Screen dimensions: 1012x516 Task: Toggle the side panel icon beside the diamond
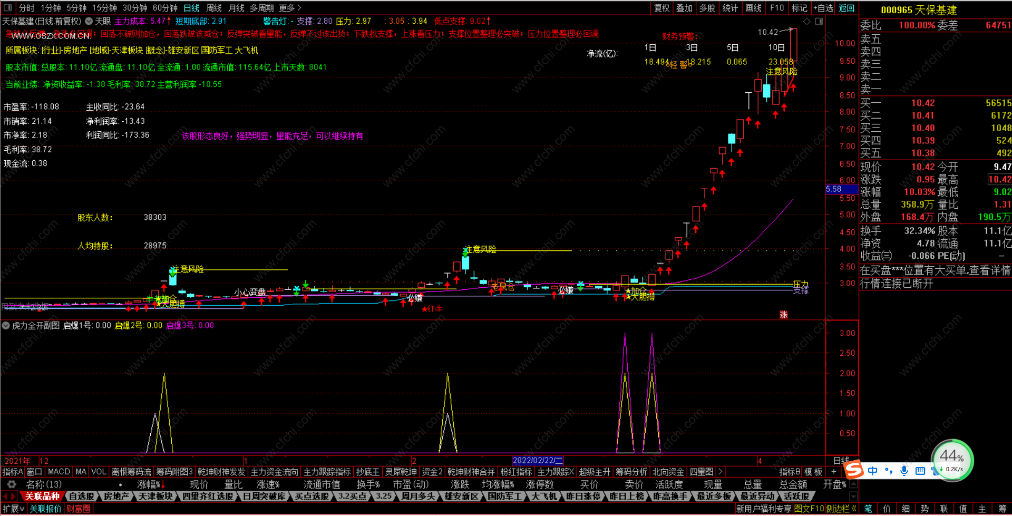(819, 21)
